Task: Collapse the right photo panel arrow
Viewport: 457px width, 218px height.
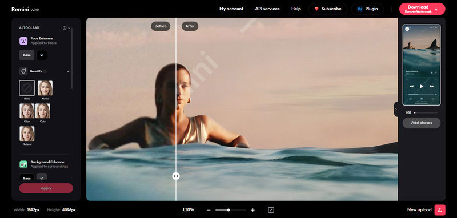Action: [x=396, y=109]
